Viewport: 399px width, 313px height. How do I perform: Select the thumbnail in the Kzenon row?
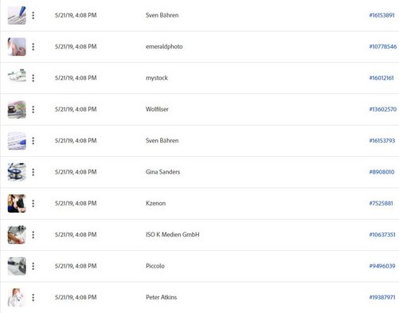pyautogui.click(x=17, y=203)
